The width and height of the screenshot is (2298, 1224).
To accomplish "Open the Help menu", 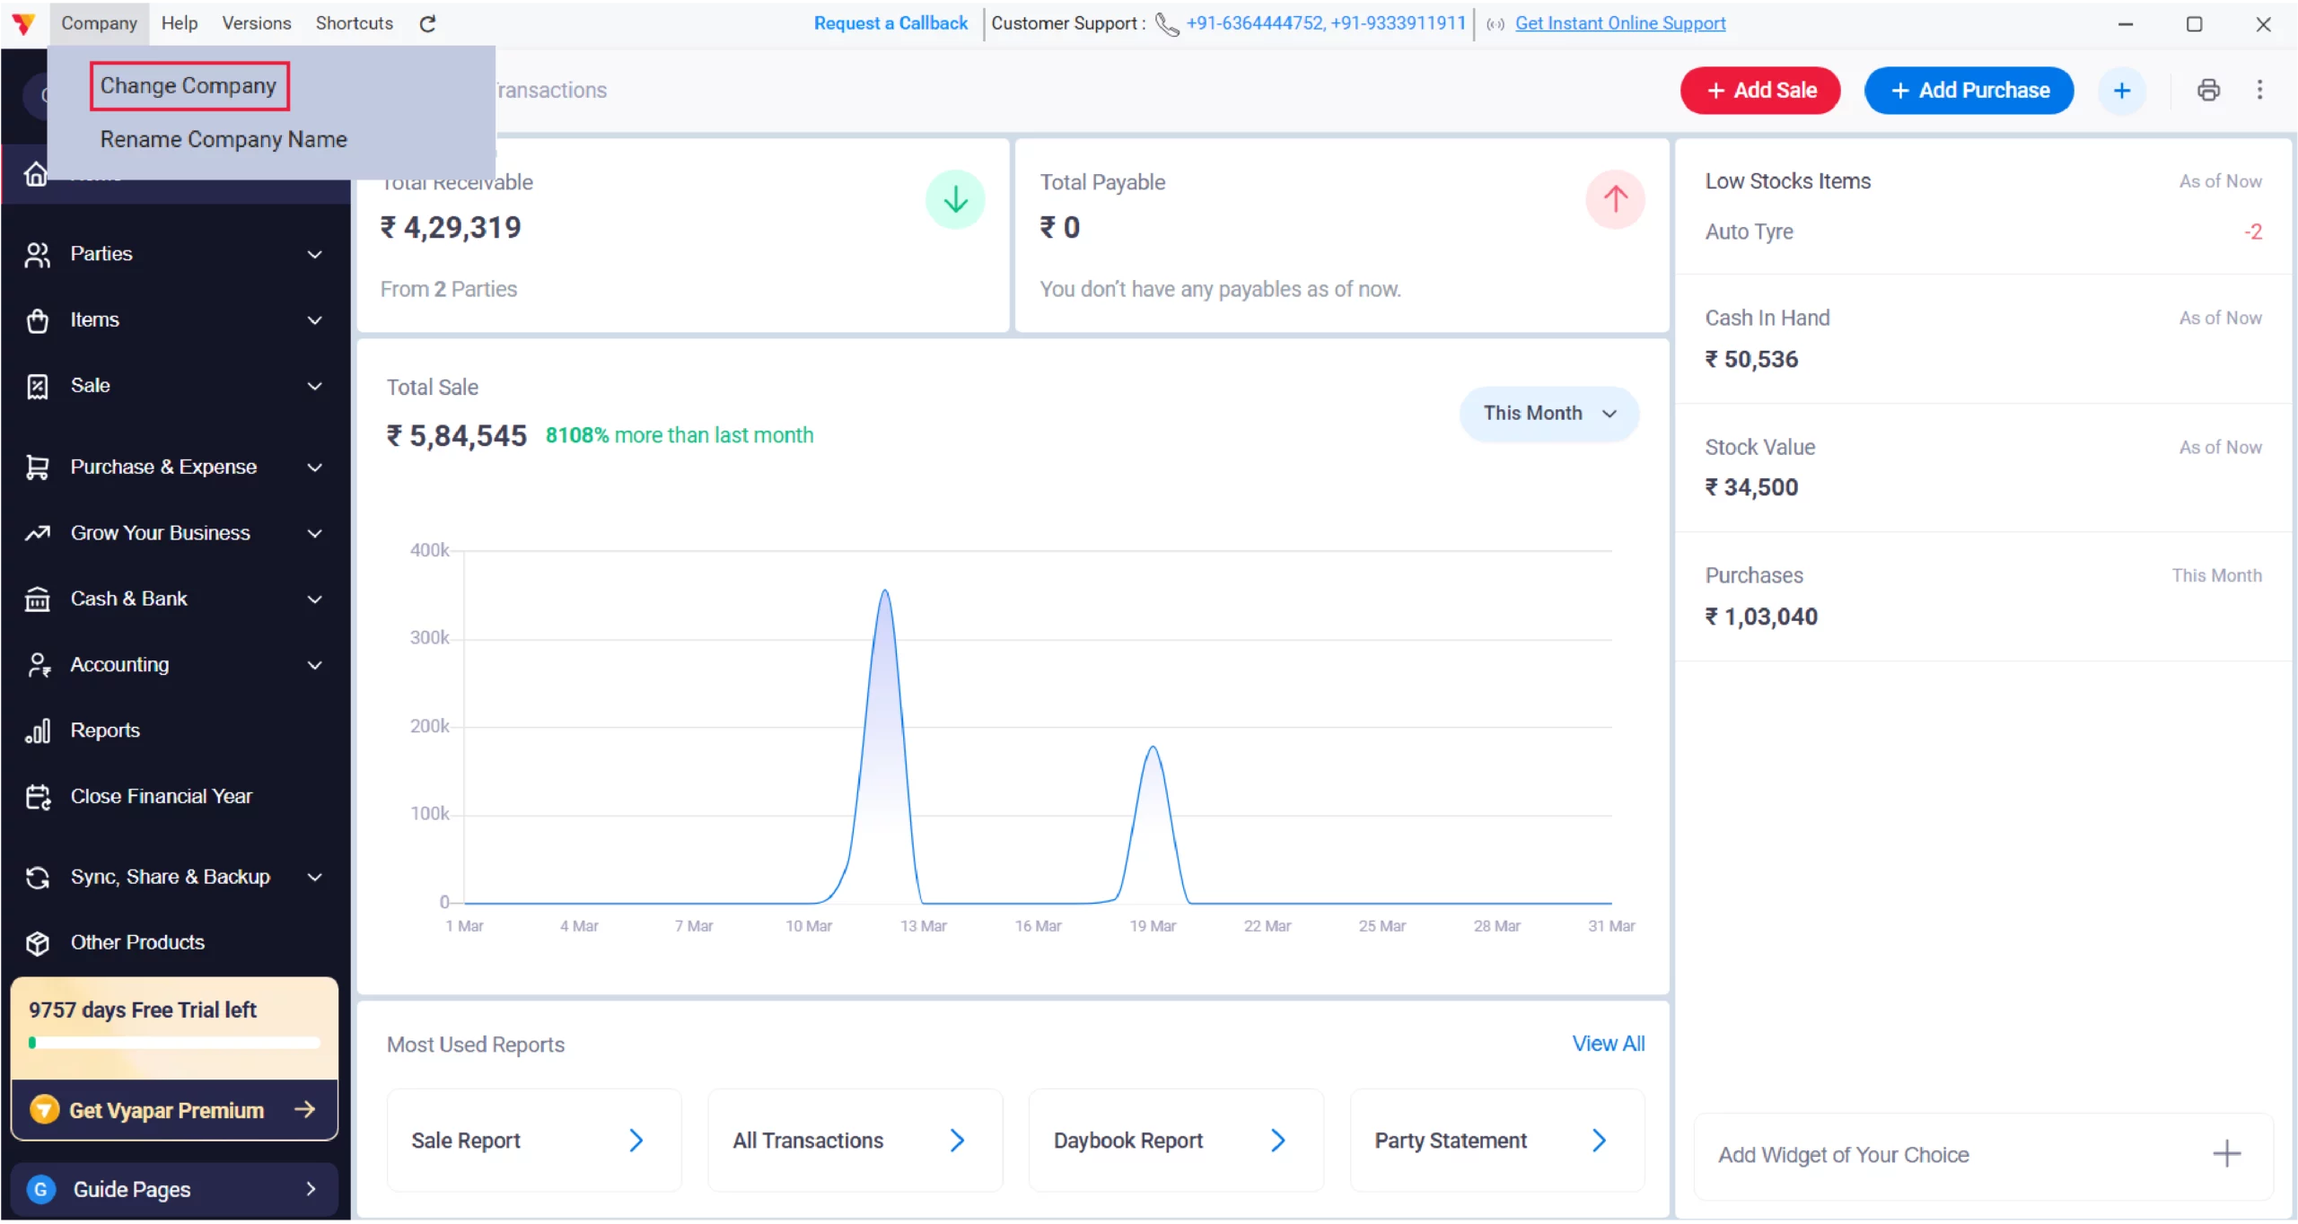I will point(180,23).
